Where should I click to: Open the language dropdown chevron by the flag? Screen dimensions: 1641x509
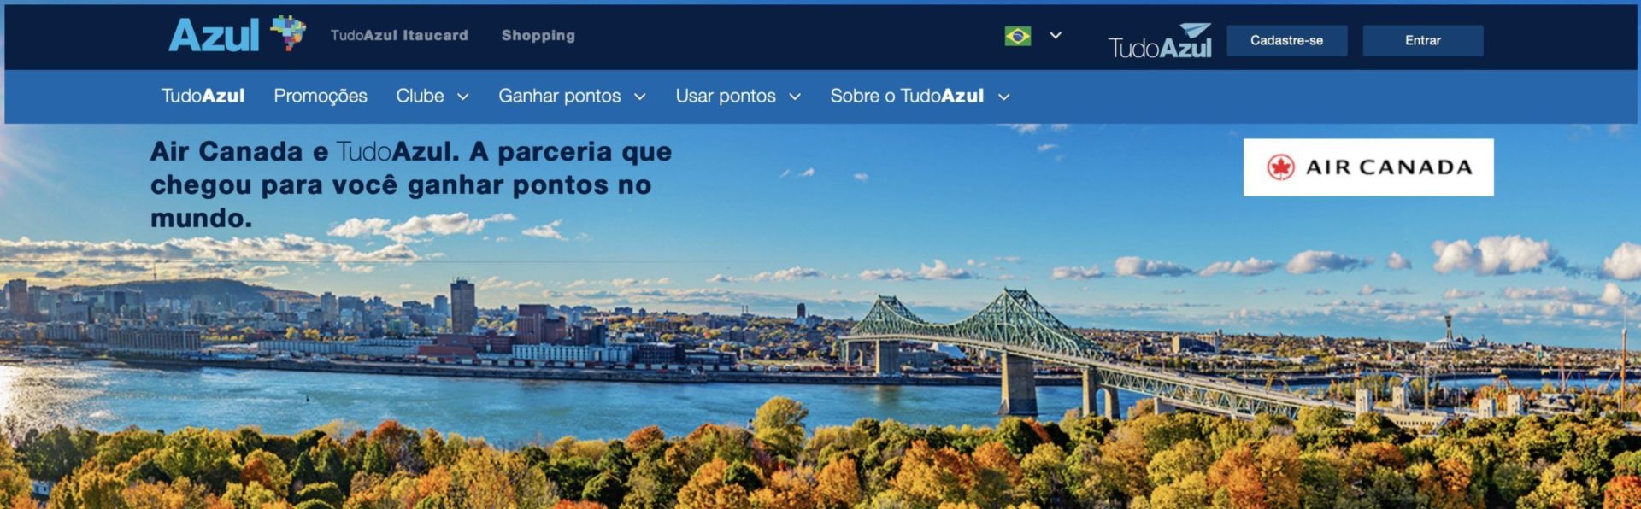click(1056, 36)
